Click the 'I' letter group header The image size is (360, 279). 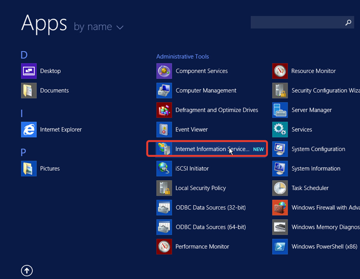22,113
